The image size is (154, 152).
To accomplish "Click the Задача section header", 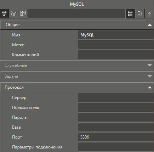I will pos(77,76).
